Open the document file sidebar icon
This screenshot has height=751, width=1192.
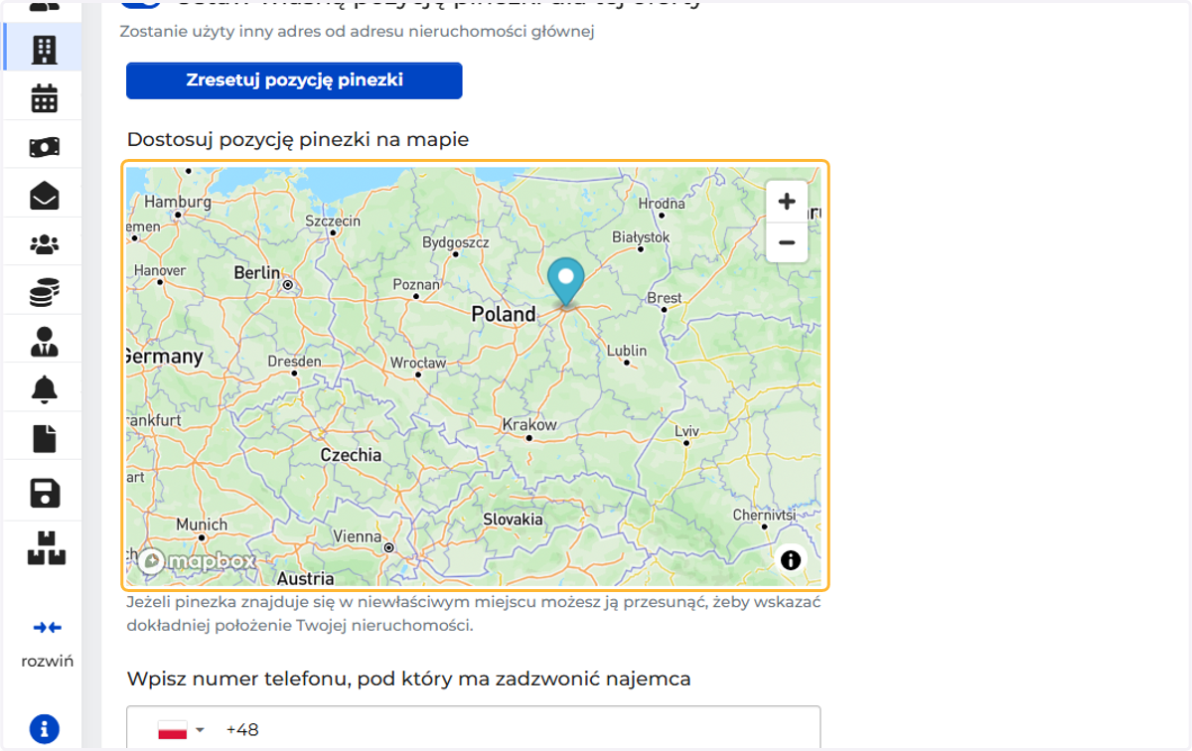[44, 439]
